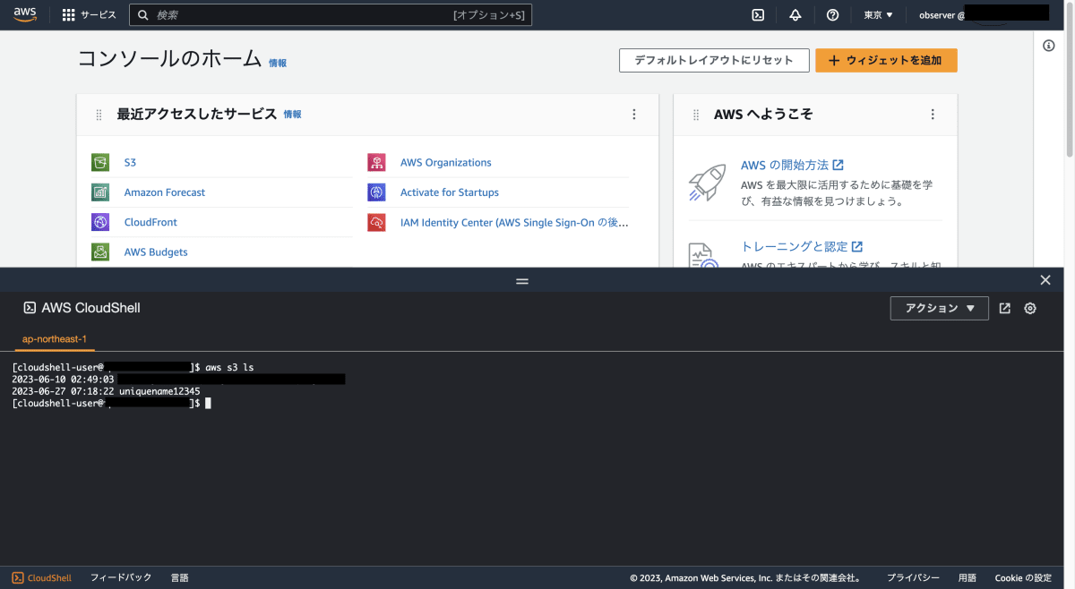Grab the drag handle of 最近アクセスしたサービス widget
The width and height of the screenshot is (1075, 589).
99,115
